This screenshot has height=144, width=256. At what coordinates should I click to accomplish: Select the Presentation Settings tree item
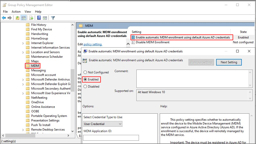45,120
